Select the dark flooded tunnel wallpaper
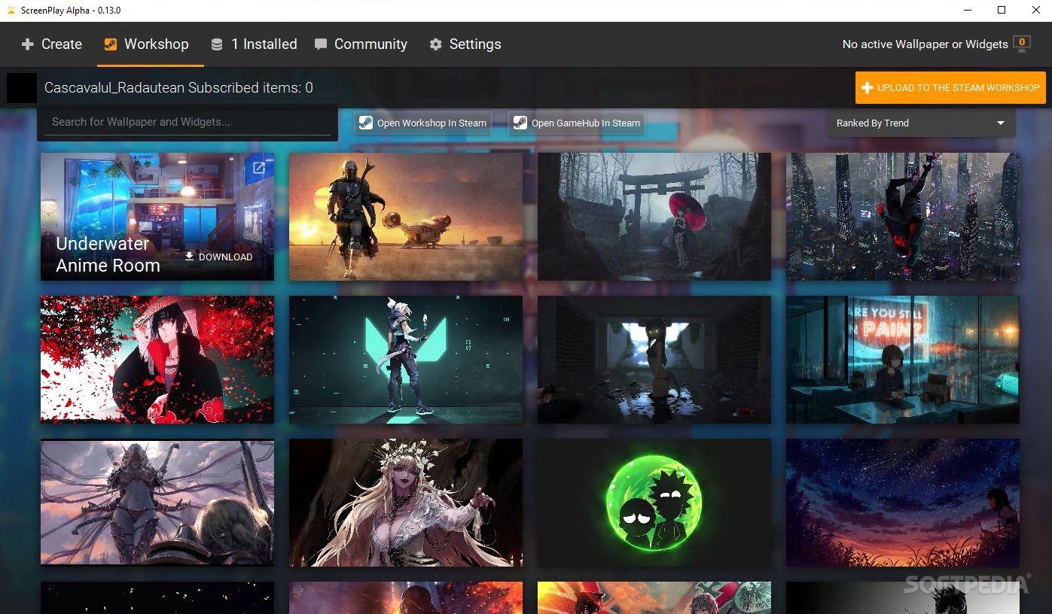1052x614 pixels. [654, 360]
